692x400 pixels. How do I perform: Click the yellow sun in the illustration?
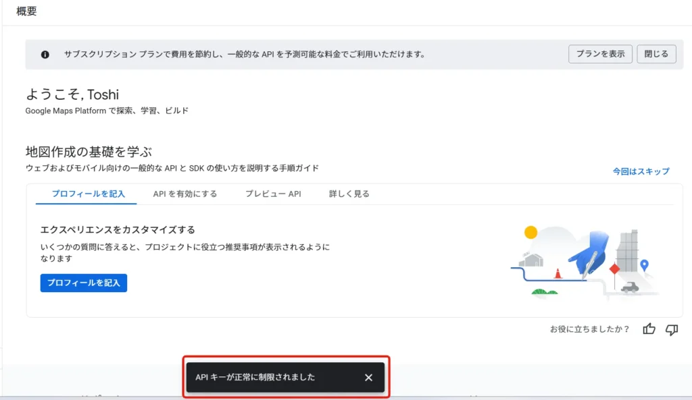click(530, 232)
